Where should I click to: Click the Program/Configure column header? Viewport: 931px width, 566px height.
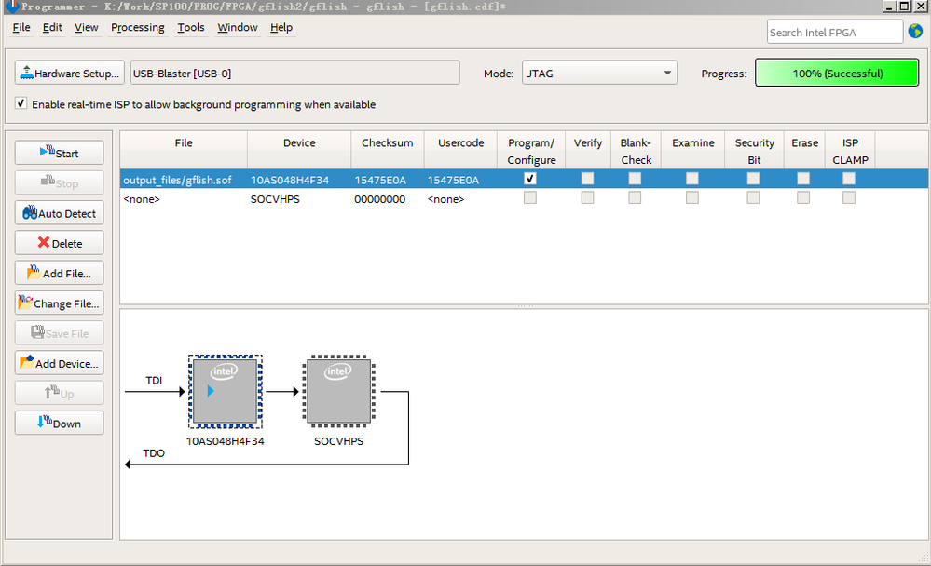tap(531, 151)
